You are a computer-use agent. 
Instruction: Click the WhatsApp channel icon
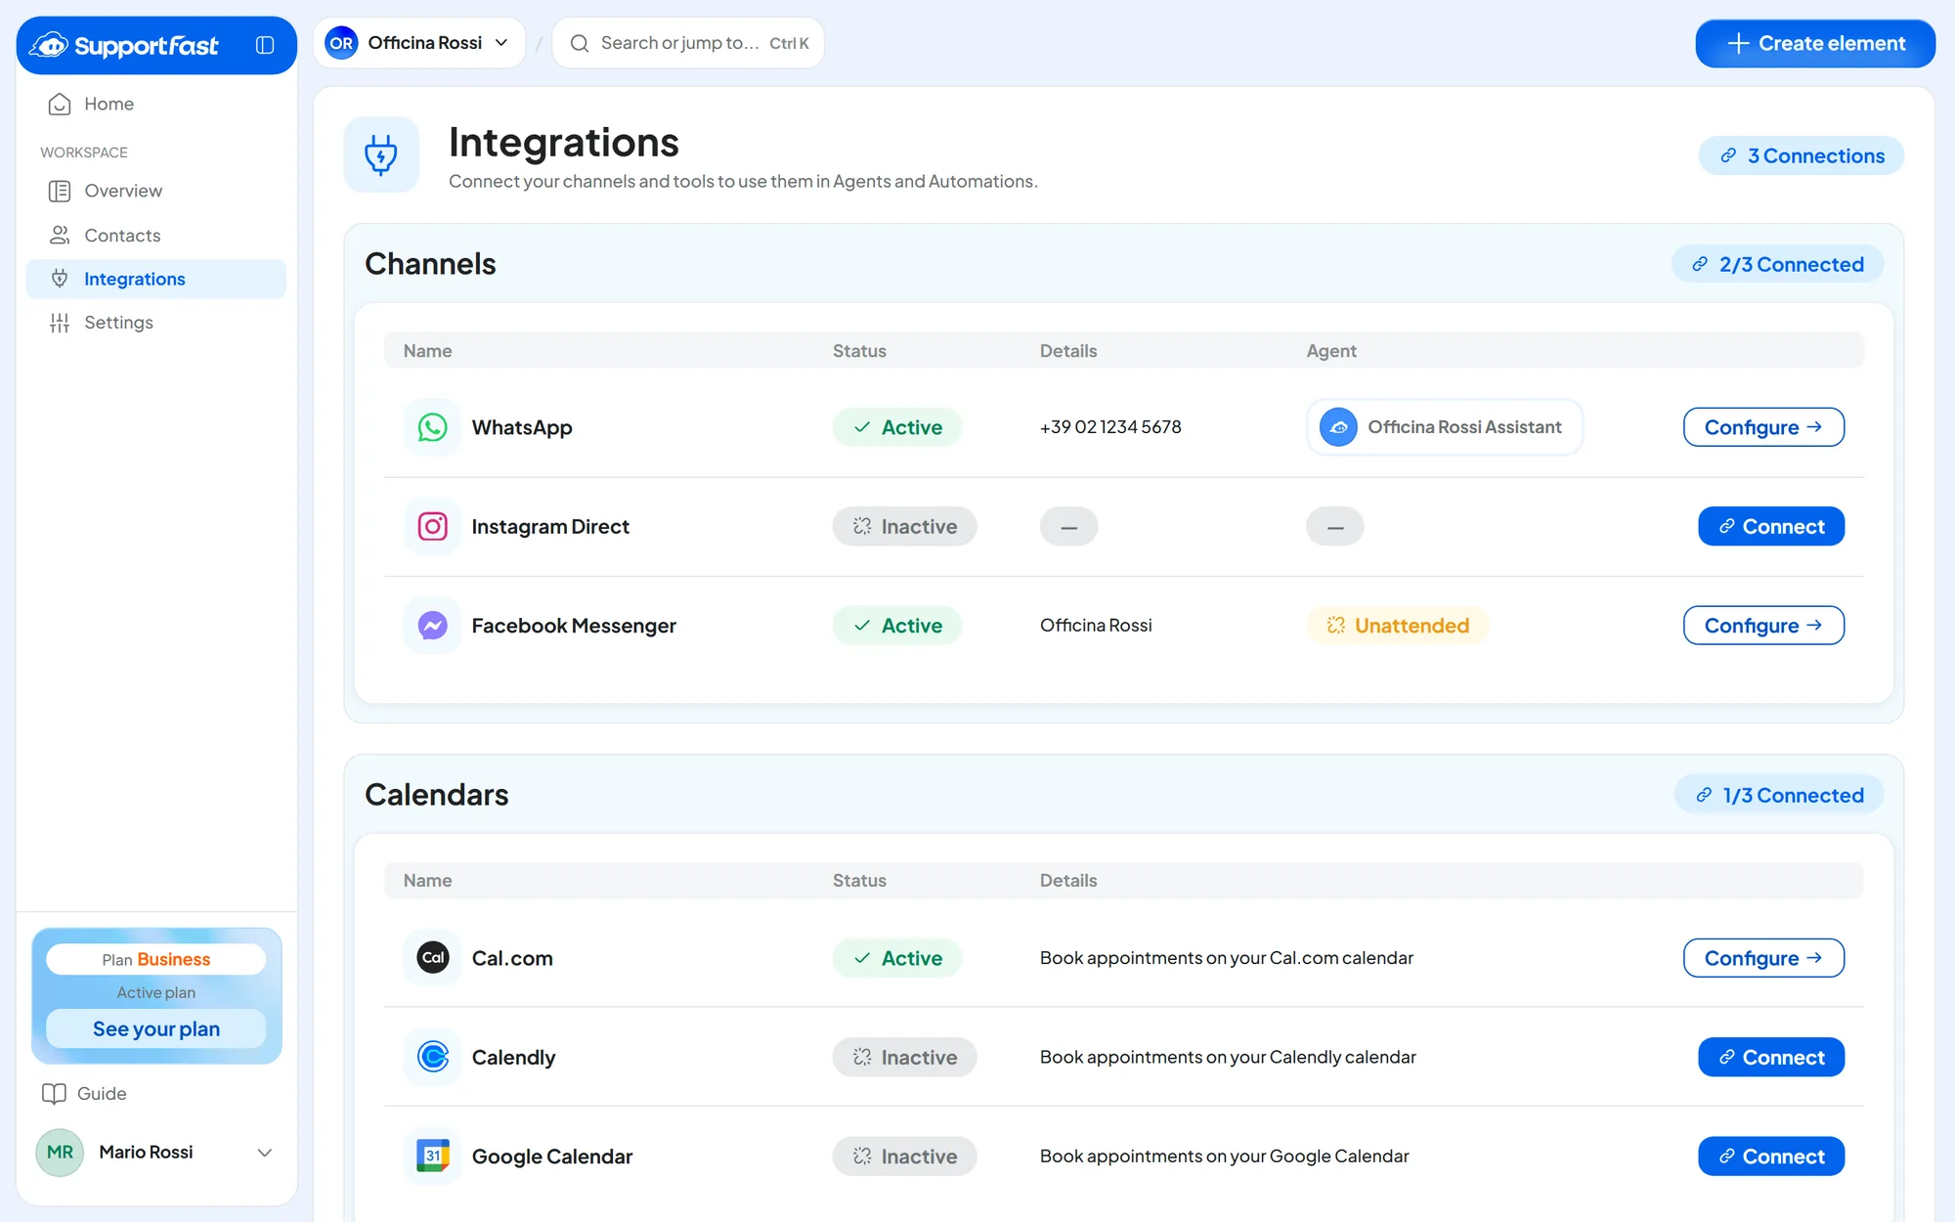point(432,427)
